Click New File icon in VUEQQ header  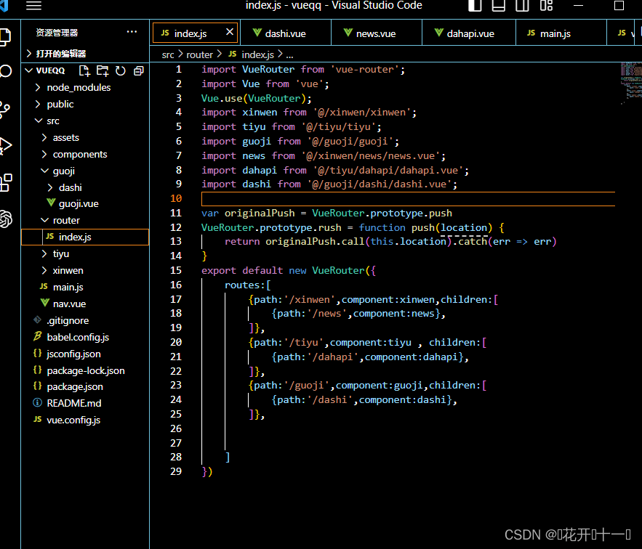[84, 70]
